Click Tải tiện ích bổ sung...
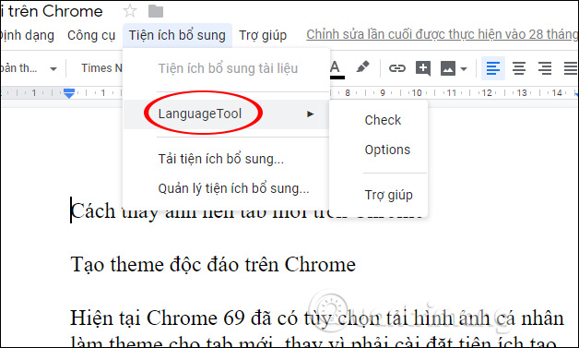Viewport: 579px width, 348px height. pyautogui.click(x=221, y=159)
